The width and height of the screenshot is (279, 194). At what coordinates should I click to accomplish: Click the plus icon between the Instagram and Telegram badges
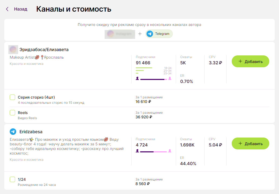(140, 34)
